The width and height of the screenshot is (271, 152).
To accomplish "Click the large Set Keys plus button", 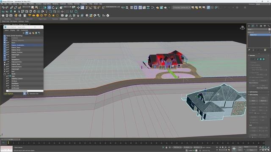I will point(234,148).
